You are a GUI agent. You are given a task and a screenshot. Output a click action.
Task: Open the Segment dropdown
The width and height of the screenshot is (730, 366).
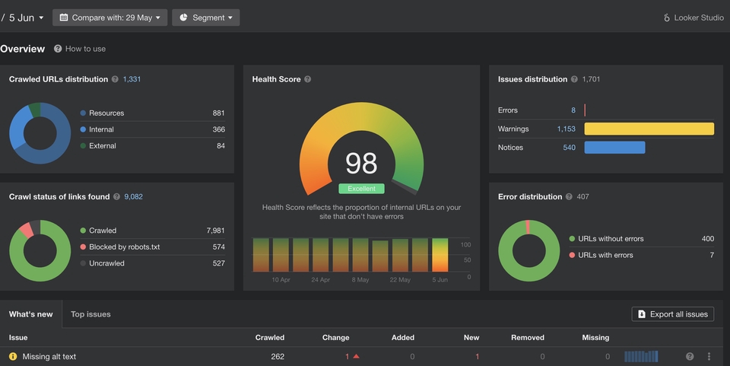205,18
